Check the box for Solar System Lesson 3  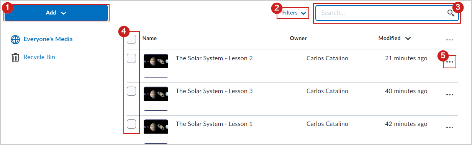click(131, 91)
